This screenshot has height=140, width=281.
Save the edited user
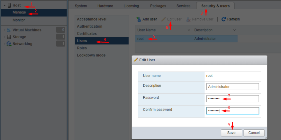(x=231, y=133)
